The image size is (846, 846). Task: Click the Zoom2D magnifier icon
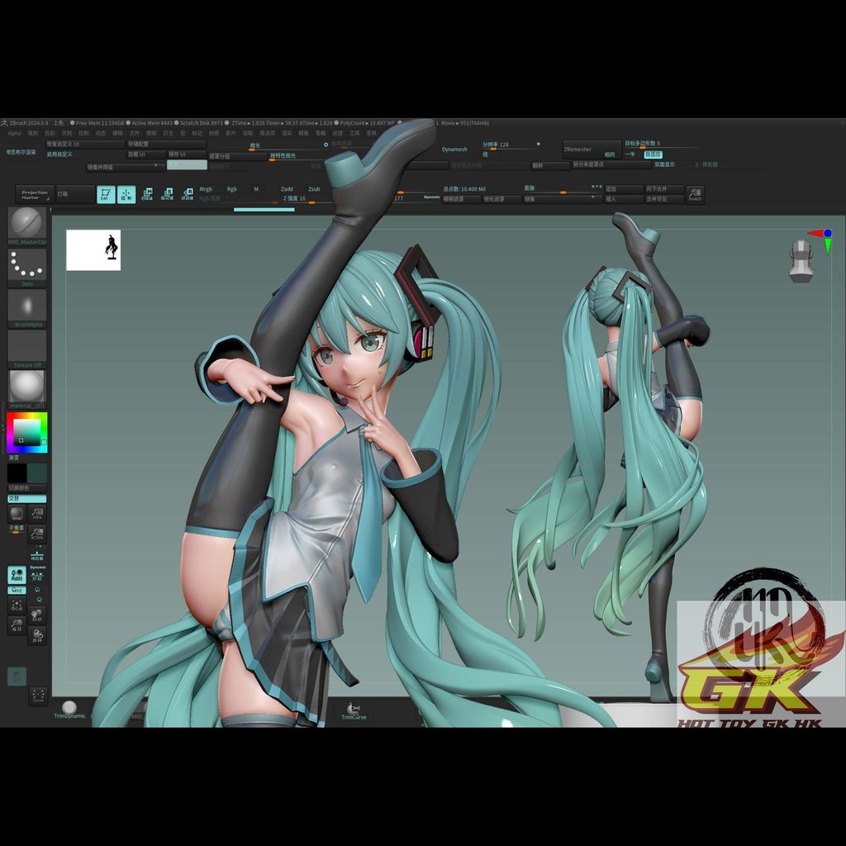694,194
